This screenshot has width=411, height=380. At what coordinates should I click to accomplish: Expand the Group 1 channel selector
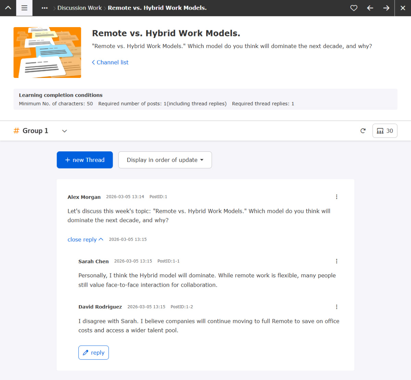64,131
